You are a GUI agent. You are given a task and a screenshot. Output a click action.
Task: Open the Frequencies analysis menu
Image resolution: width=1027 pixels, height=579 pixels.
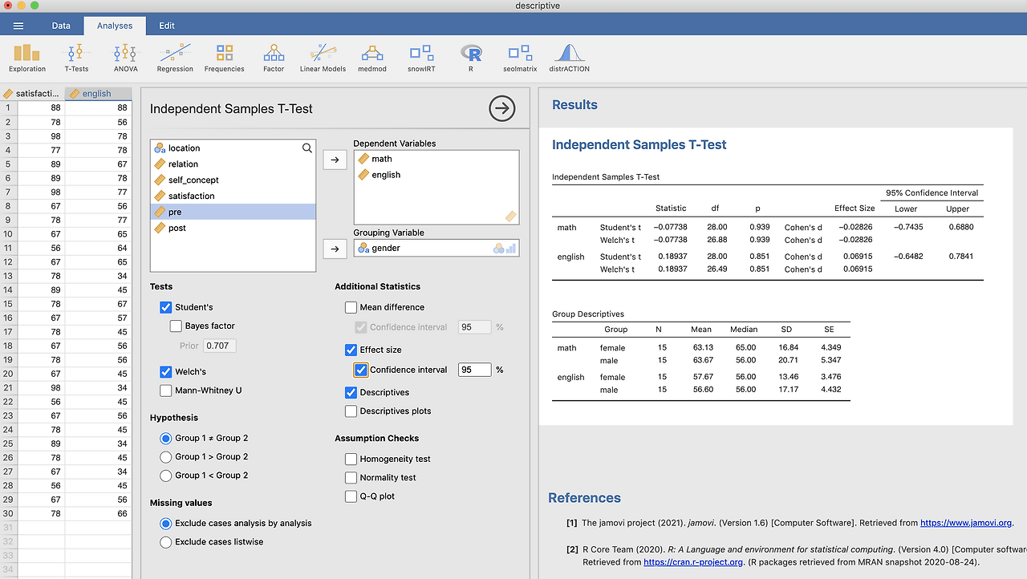pyautogui.click(x=225, y=58)
